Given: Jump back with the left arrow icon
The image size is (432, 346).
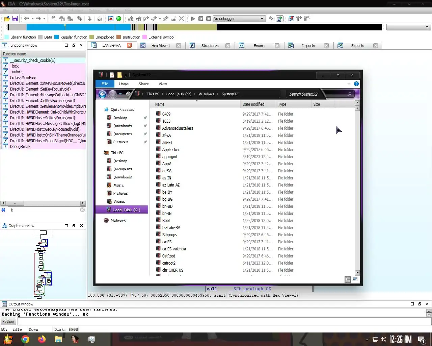Looking at the screenshot, I should (26, 19).
